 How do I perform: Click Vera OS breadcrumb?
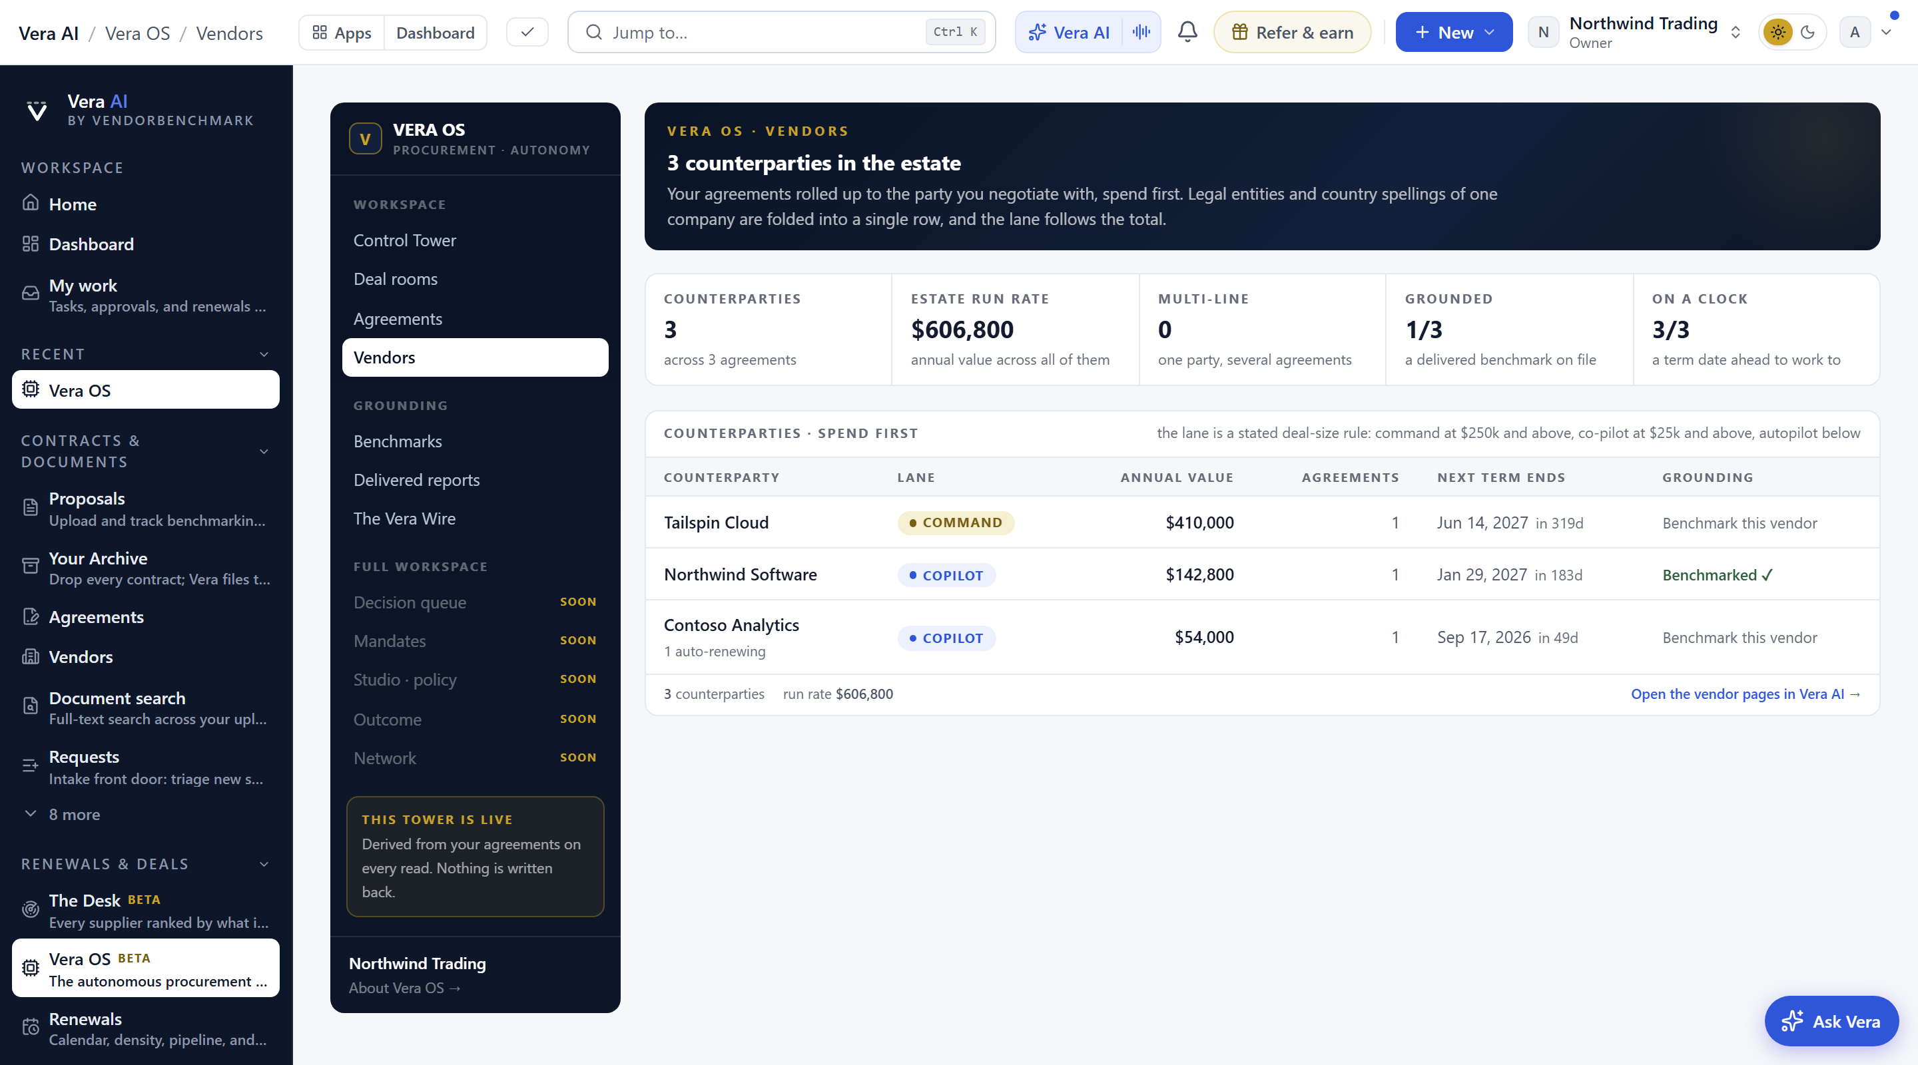(138, 33)
